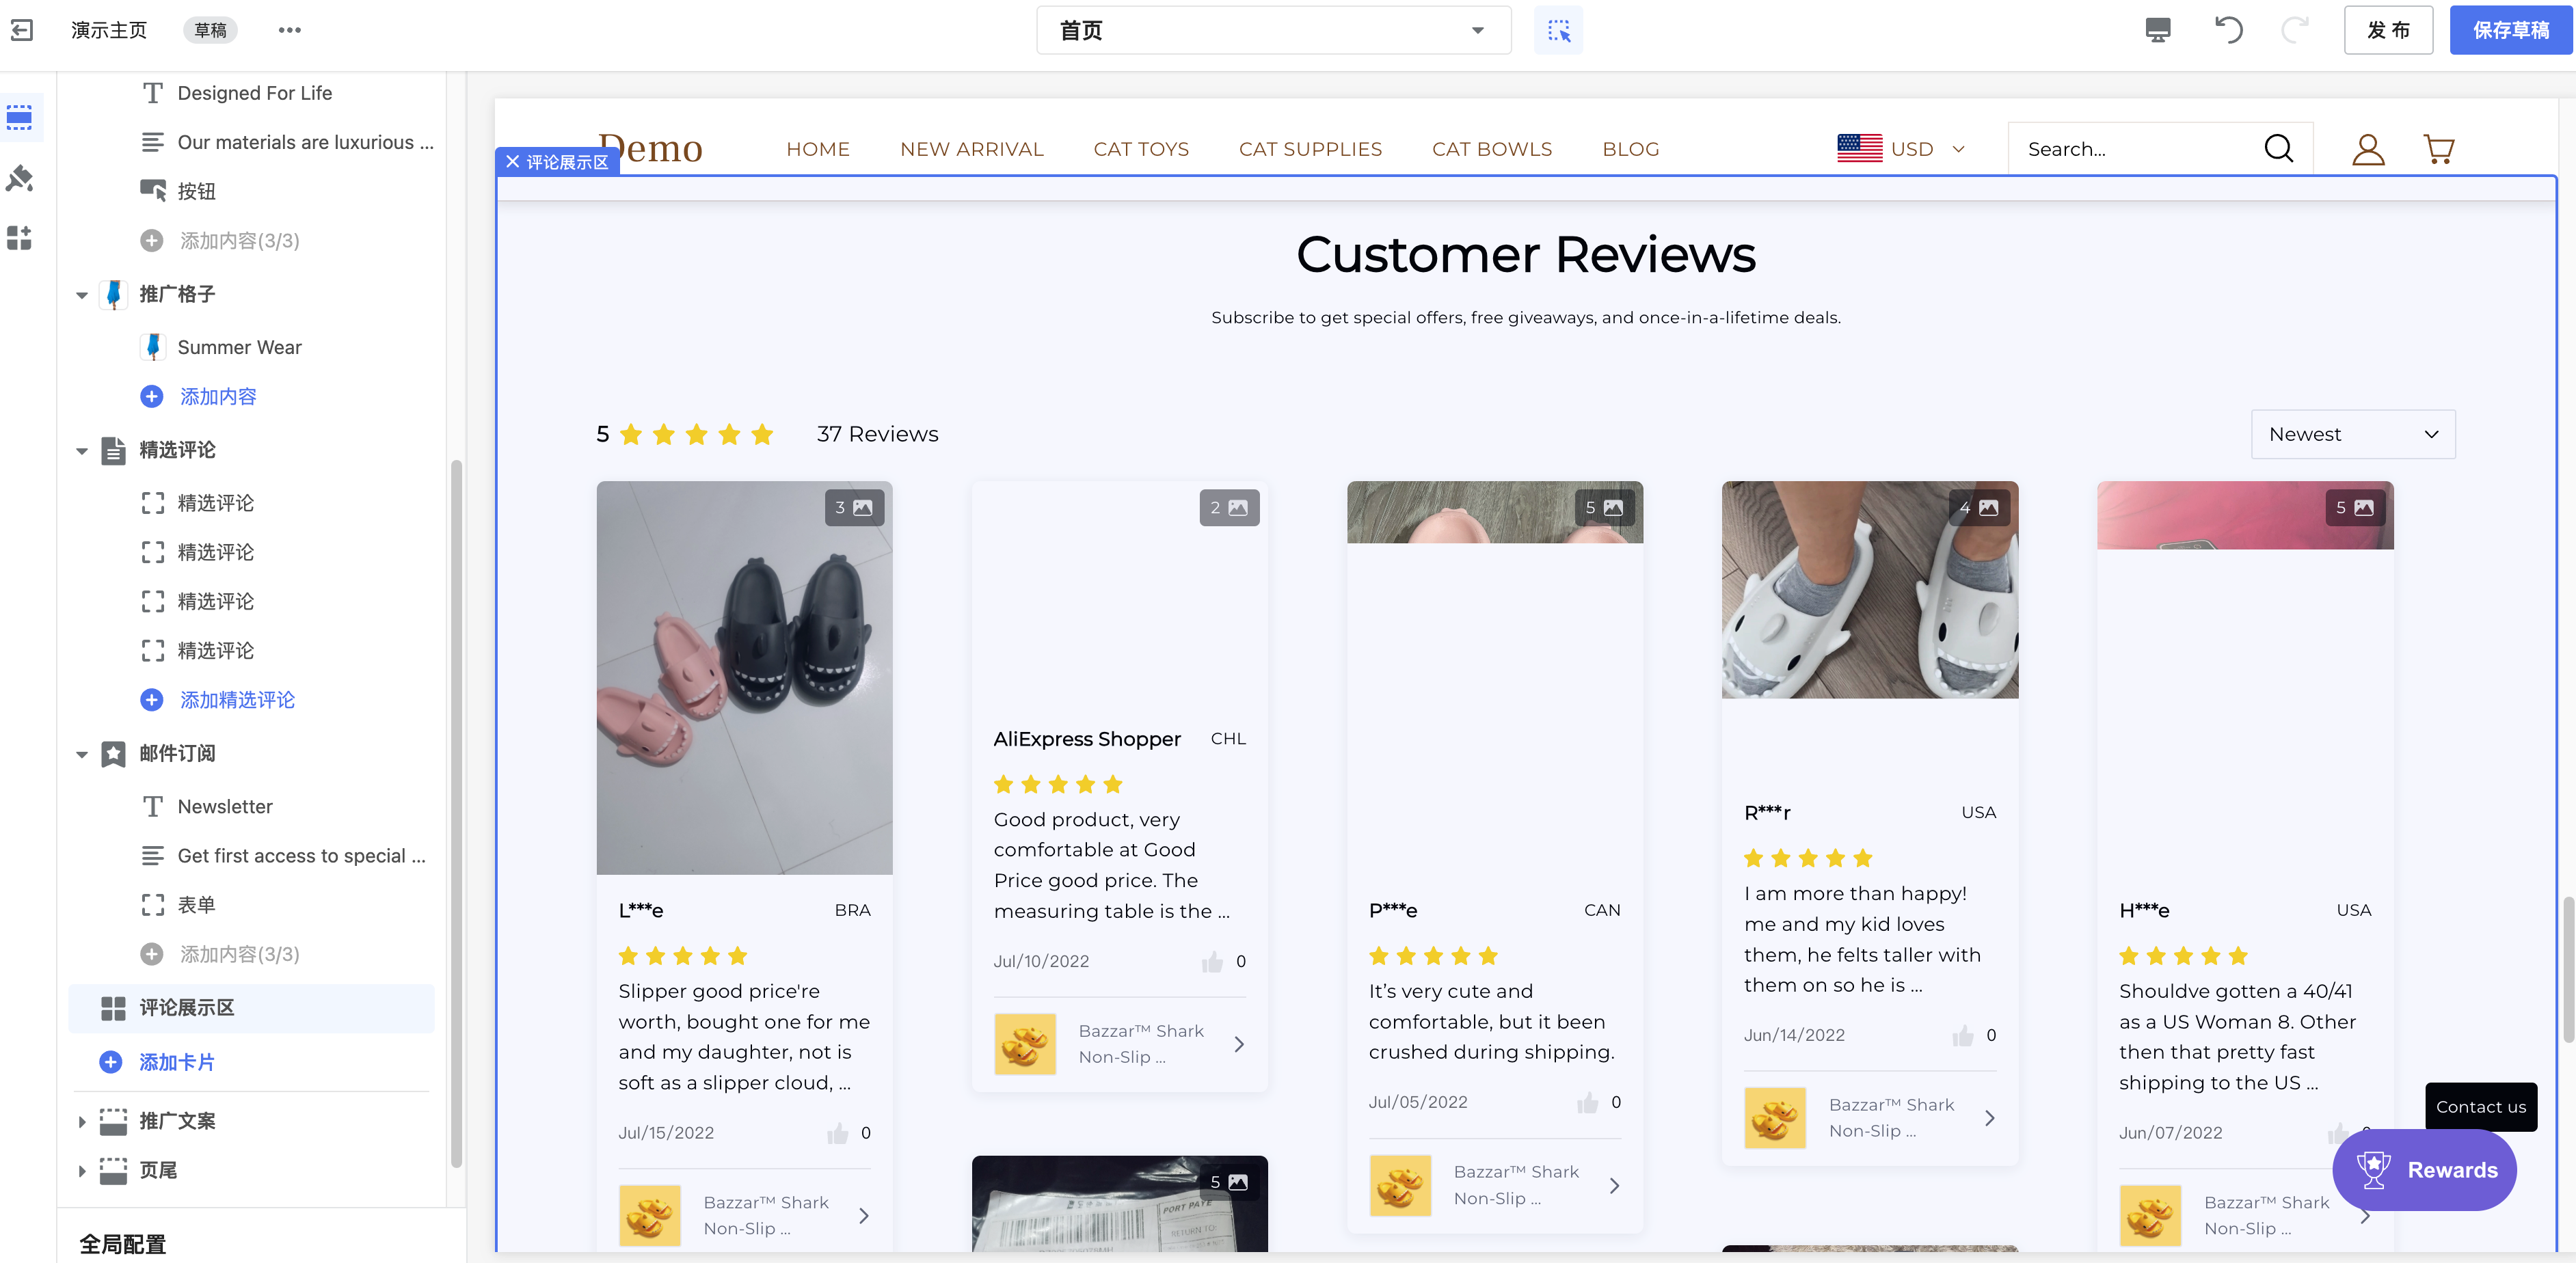Open the three-dot more options menu
Screen dimensions: 2576x1263
click(x=290, y=30)
